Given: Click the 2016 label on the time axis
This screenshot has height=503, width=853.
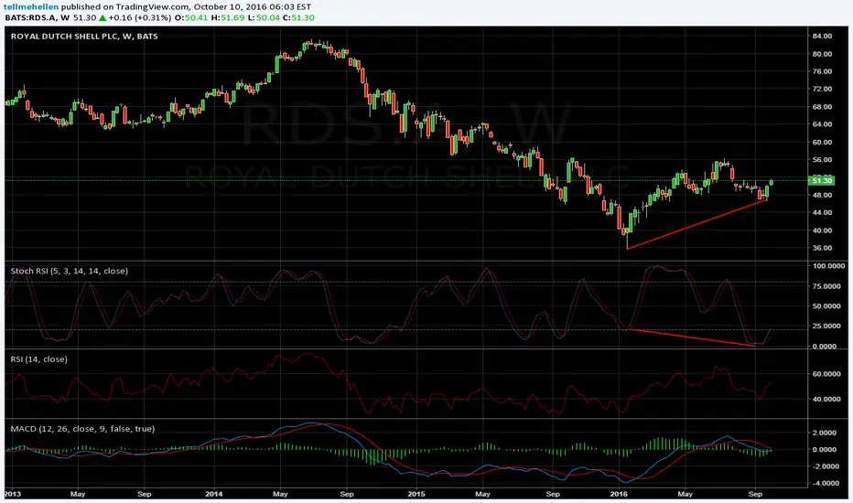Looking at the screenshot, I should tap(619, 494).
